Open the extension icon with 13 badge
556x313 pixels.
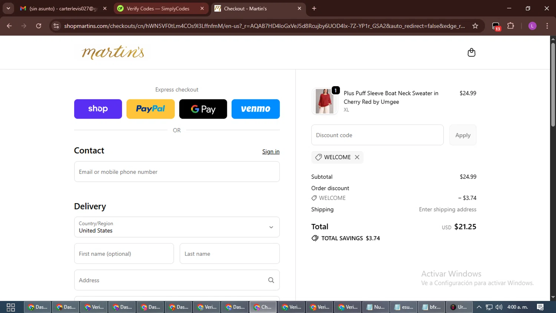click(x=496, y=26)
